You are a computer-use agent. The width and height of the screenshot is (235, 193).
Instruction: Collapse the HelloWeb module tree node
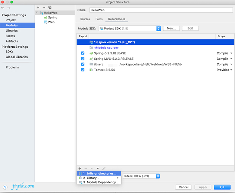pyautogui.click(x=37, y=13)
